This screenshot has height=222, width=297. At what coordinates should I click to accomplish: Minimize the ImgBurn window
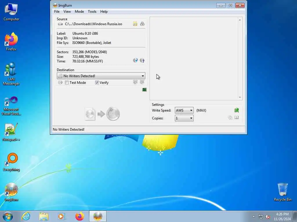[221, 5]
